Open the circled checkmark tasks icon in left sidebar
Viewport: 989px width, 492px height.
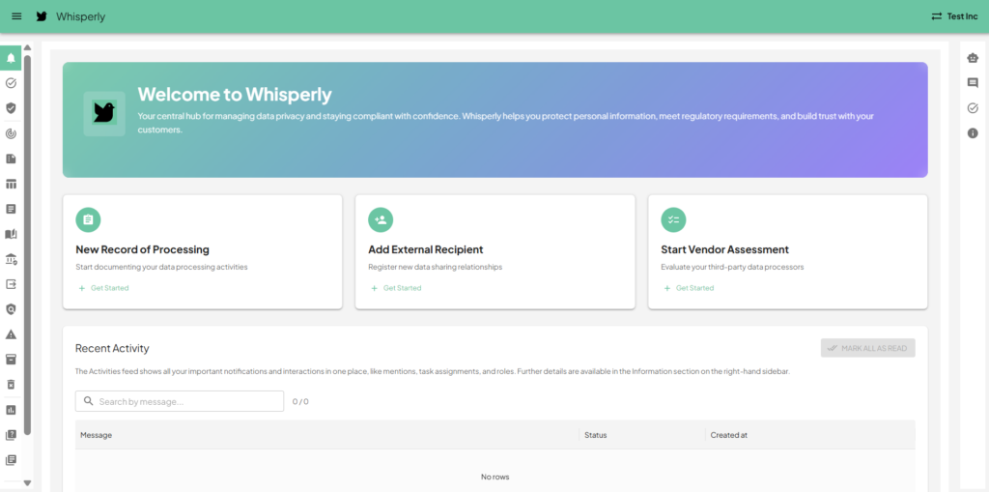[x=11, y=83]
